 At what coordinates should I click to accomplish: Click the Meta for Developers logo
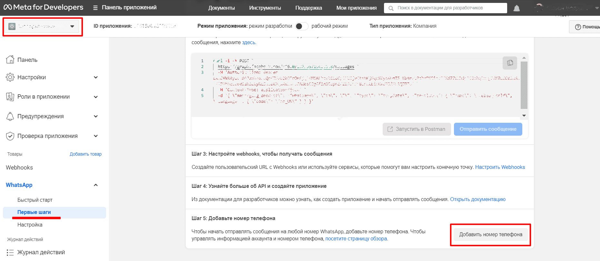43,7
